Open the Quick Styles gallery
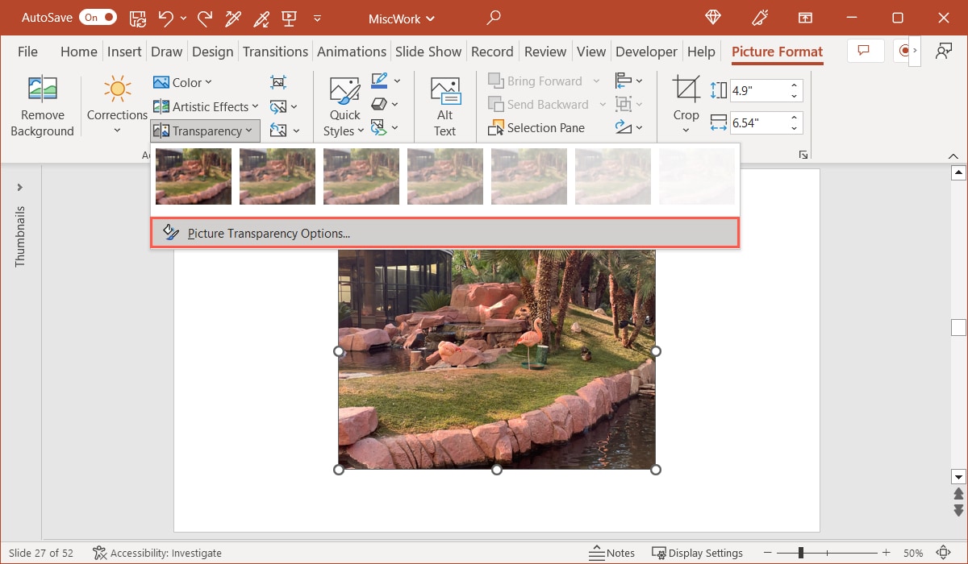 pos(344,105)
